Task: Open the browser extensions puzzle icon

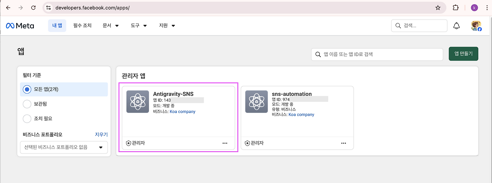Action: click(x=456, y=8)
